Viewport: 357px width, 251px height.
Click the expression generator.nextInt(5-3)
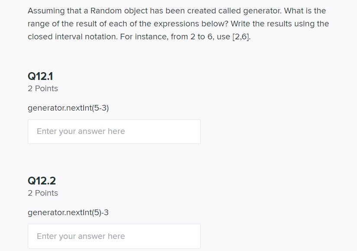click(68, 108)
